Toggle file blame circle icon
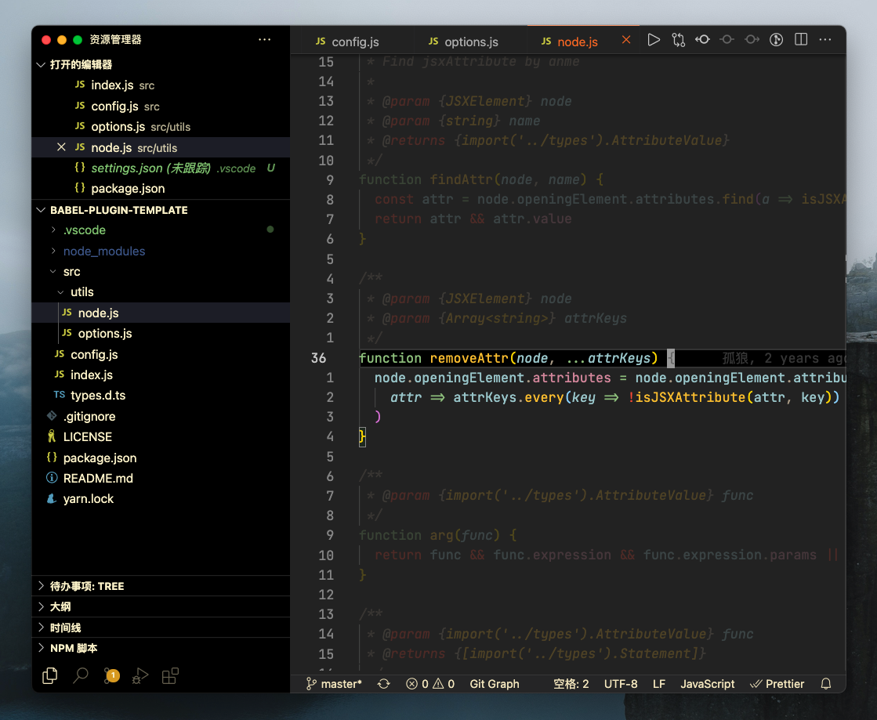877x720 pixels. coord(777,40)
